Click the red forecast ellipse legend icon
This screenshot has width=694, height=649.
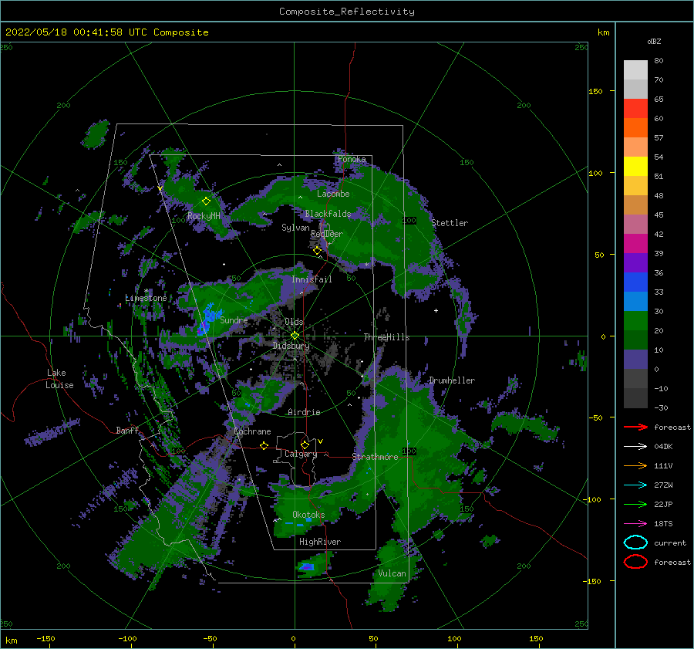(x=635, y=562)
